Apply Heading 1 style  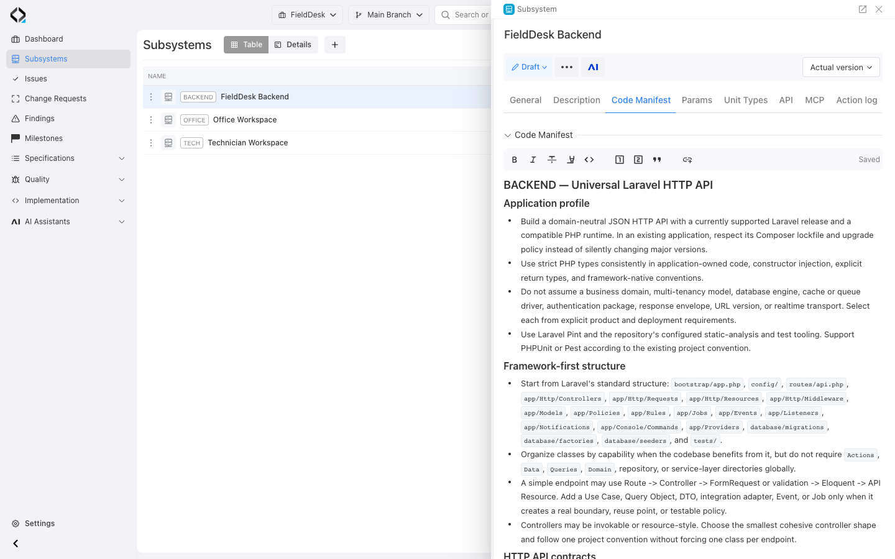[620, 160]
